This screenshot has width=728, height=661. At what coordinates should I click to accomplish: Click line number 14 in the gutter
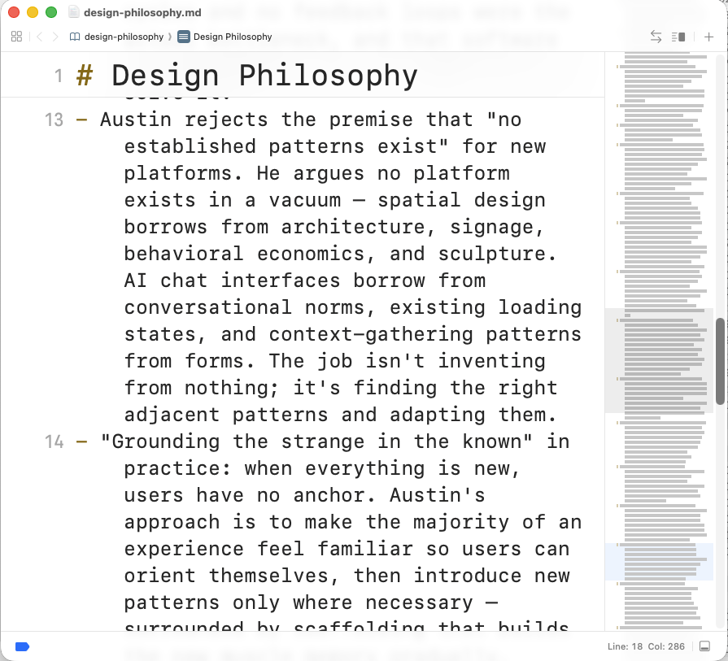(x=54, y=442)
